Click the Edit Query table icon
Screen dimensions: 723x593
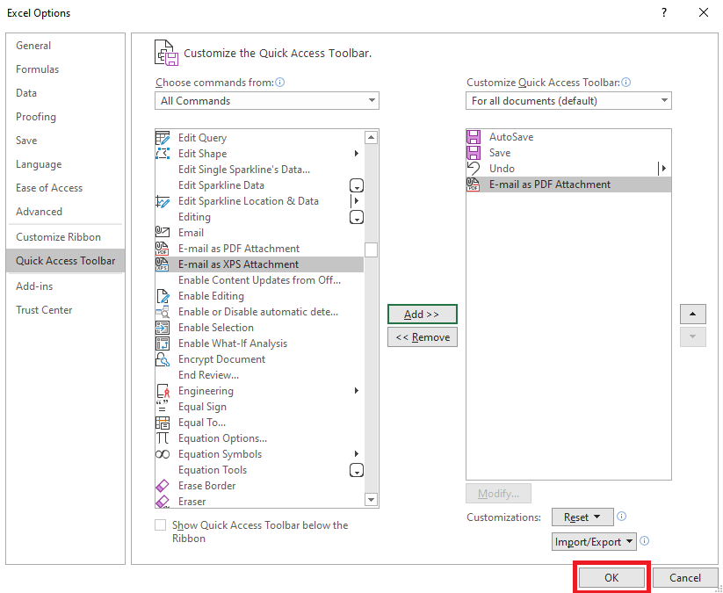point(163,138)
